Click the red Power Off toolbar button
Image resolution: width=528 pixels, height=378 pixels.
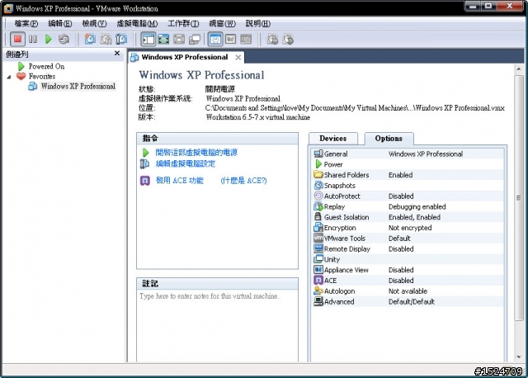[x=17, y=40]
